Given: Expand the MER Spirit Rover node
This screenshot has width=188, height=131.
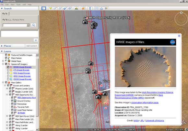Looking at the screenshot, I should pyautogui.click(x=7, y=116).
